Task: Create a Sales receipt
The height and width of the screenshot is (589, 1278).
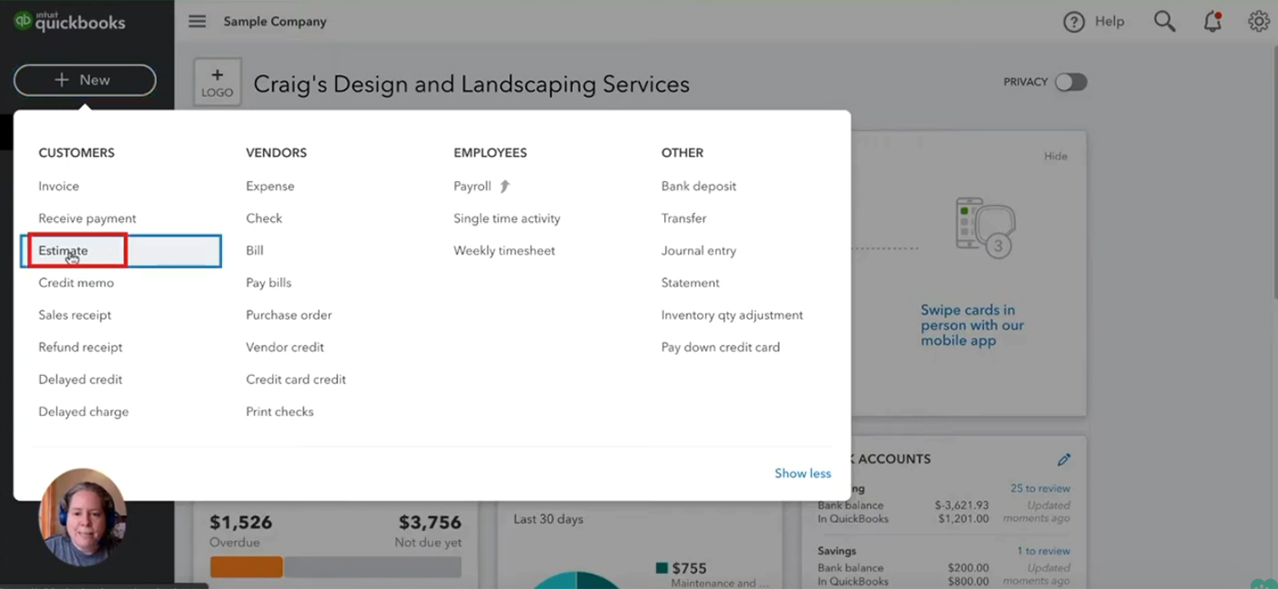Action: point(75,315)
